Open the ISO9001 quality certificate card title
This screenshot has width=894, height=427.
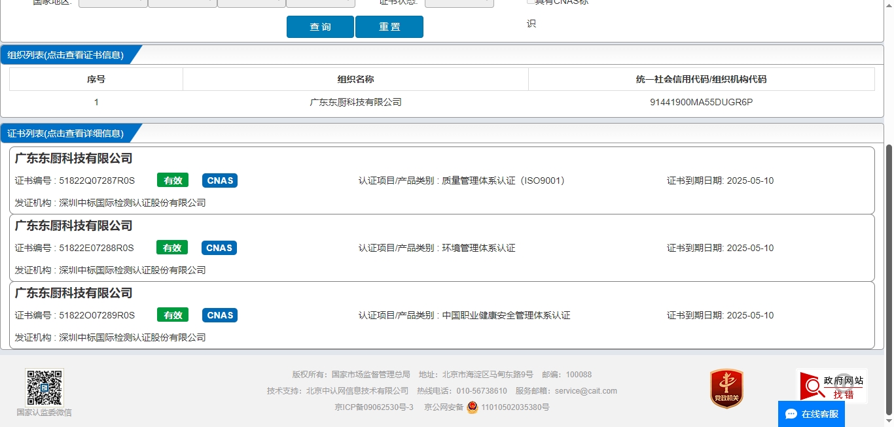click(74, 158)
